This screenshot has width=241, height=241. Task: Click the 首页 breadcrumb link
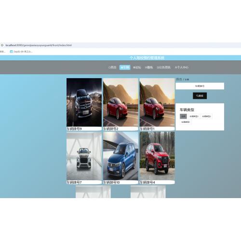pyautogui.click(x=179, y=79)
